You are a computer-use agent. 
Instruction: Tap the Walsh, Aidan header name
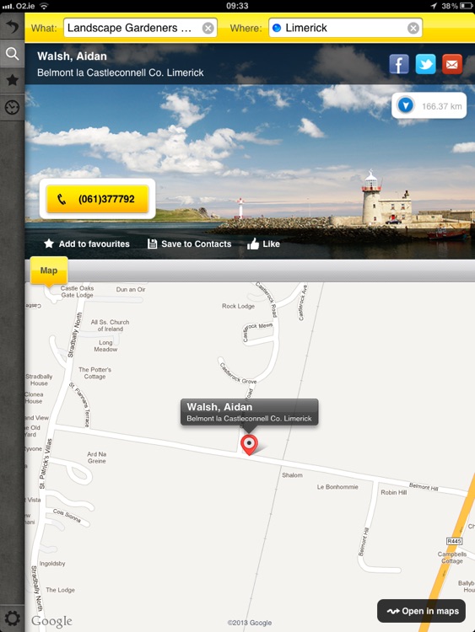point(73,56)
